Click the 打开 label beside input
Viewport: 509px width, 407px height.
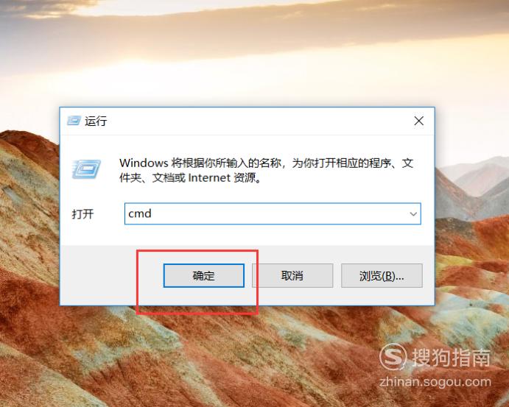point(83,214)
